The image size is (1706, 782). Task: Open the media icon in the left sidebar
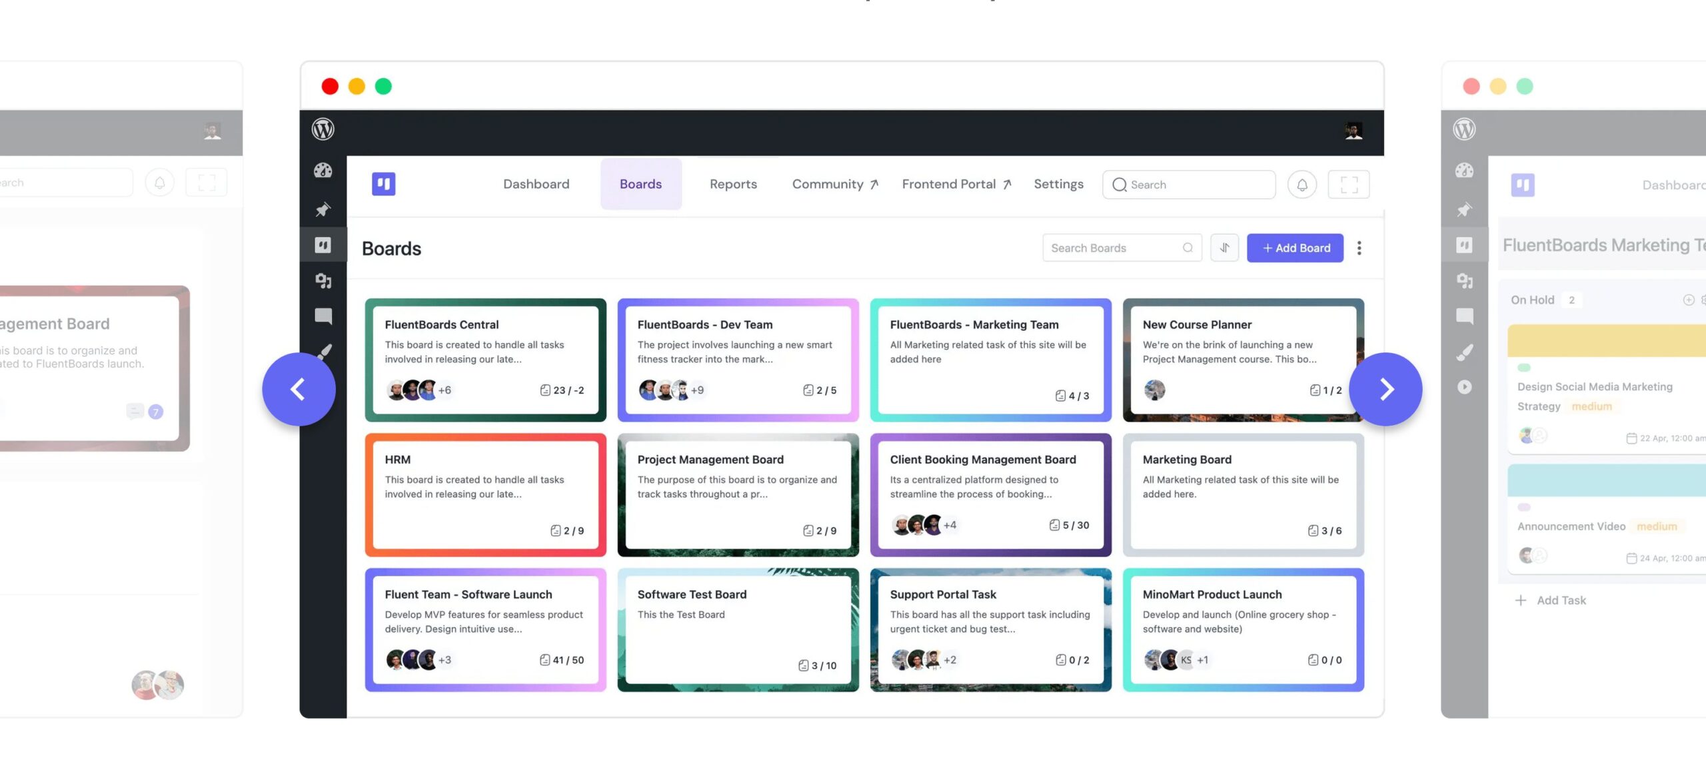tap(324, 281)
